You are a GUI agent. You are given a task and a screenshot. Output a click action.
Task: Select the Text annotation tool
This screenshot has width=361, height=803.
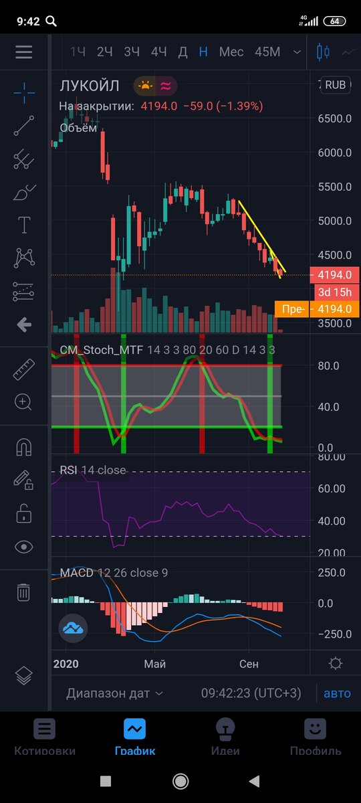[x=24, y=225]
